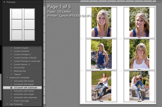Select the Custom Square + 2 template

[22, 65]
